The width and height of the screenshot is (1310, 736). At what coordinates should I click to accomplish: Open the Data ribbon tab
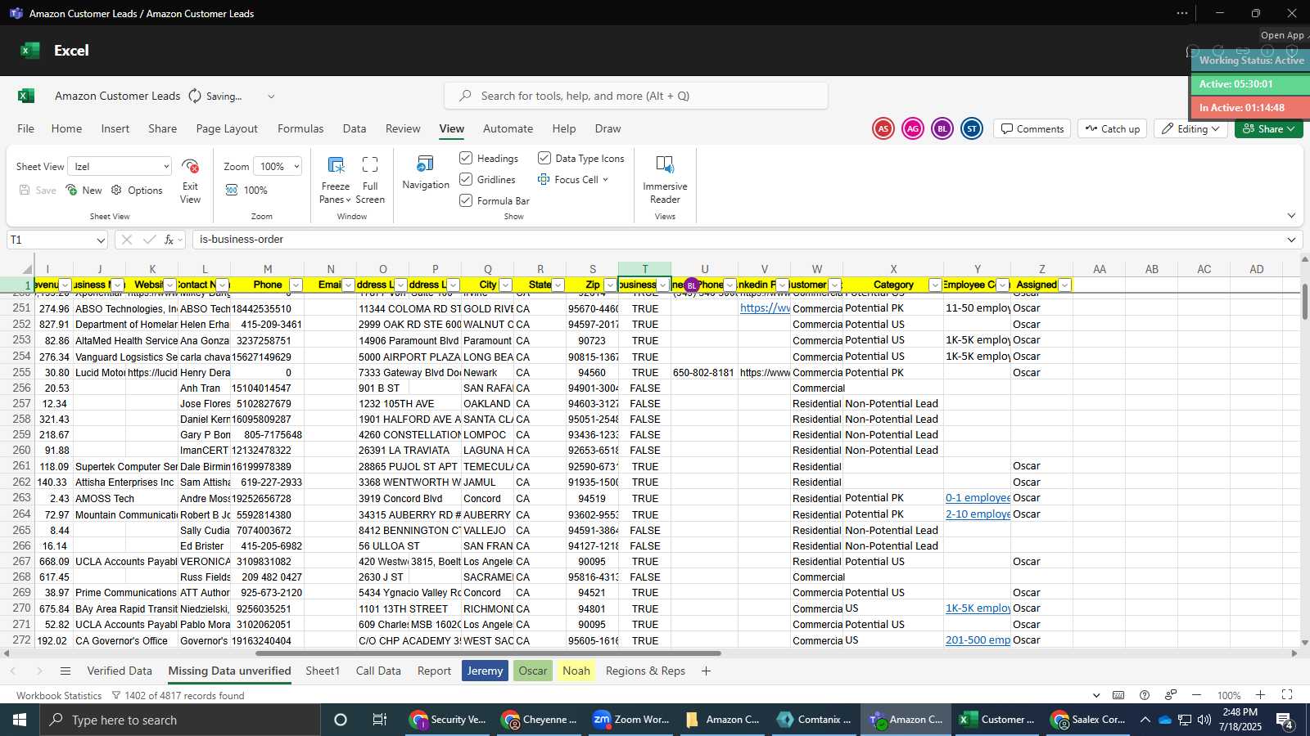[355, 128]
